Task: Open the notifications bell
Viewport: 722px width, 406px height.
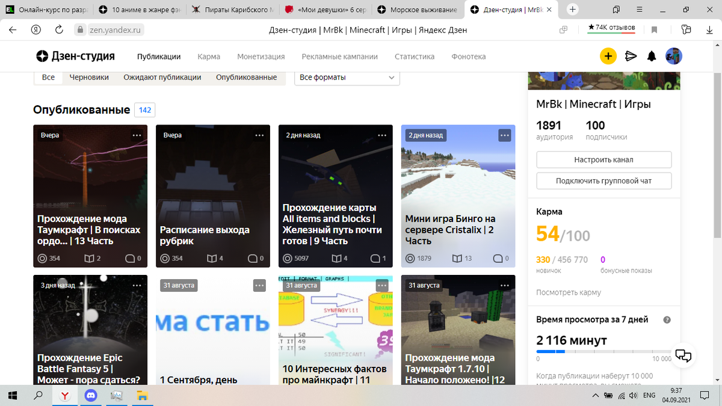Action: (x=652, y=57)
